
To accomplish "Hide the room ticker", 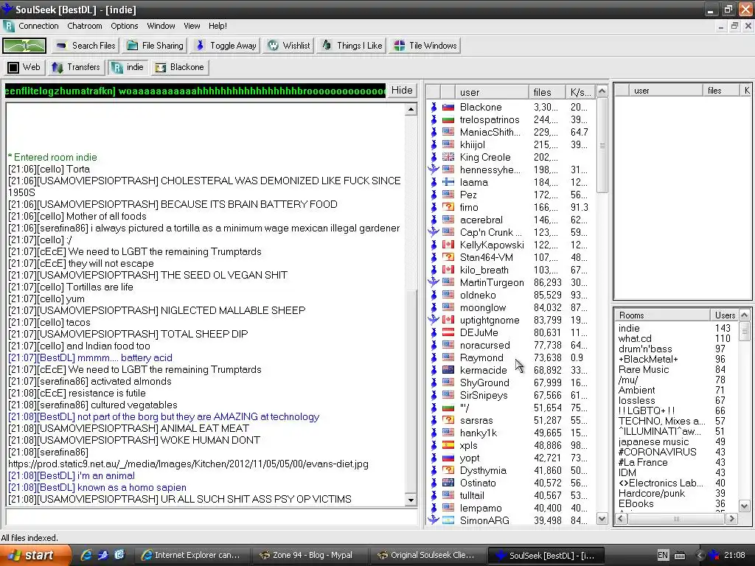I will pos(402,91).
